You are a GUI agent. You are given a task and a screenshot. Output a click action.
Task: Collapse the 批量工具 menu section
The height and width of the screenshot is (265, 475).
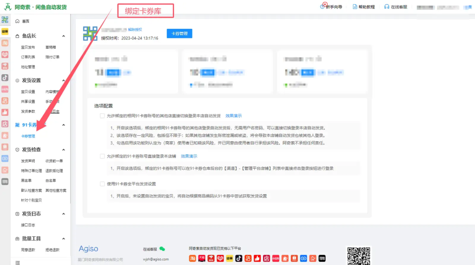(x=64, y=239)
